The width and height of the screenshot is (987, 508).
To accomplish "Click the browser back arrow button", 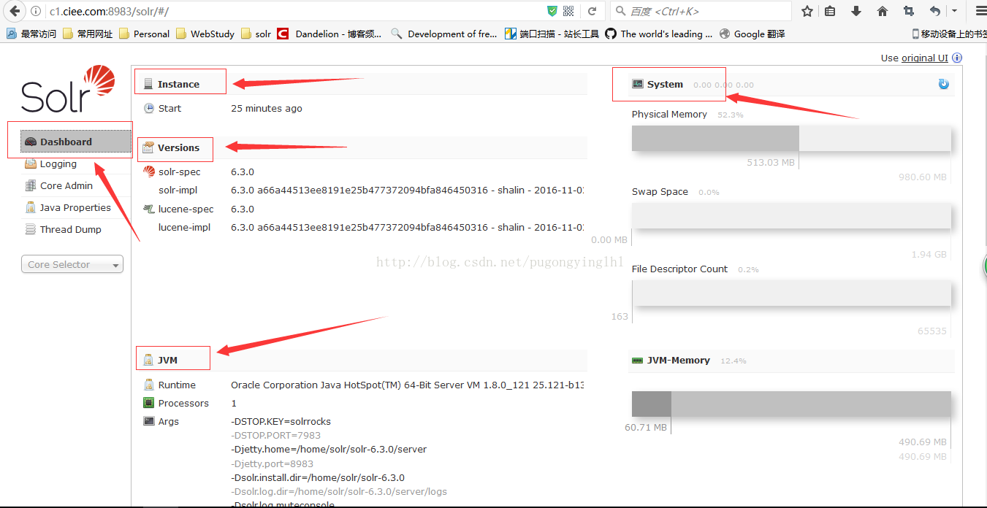I will pos(14,12).
